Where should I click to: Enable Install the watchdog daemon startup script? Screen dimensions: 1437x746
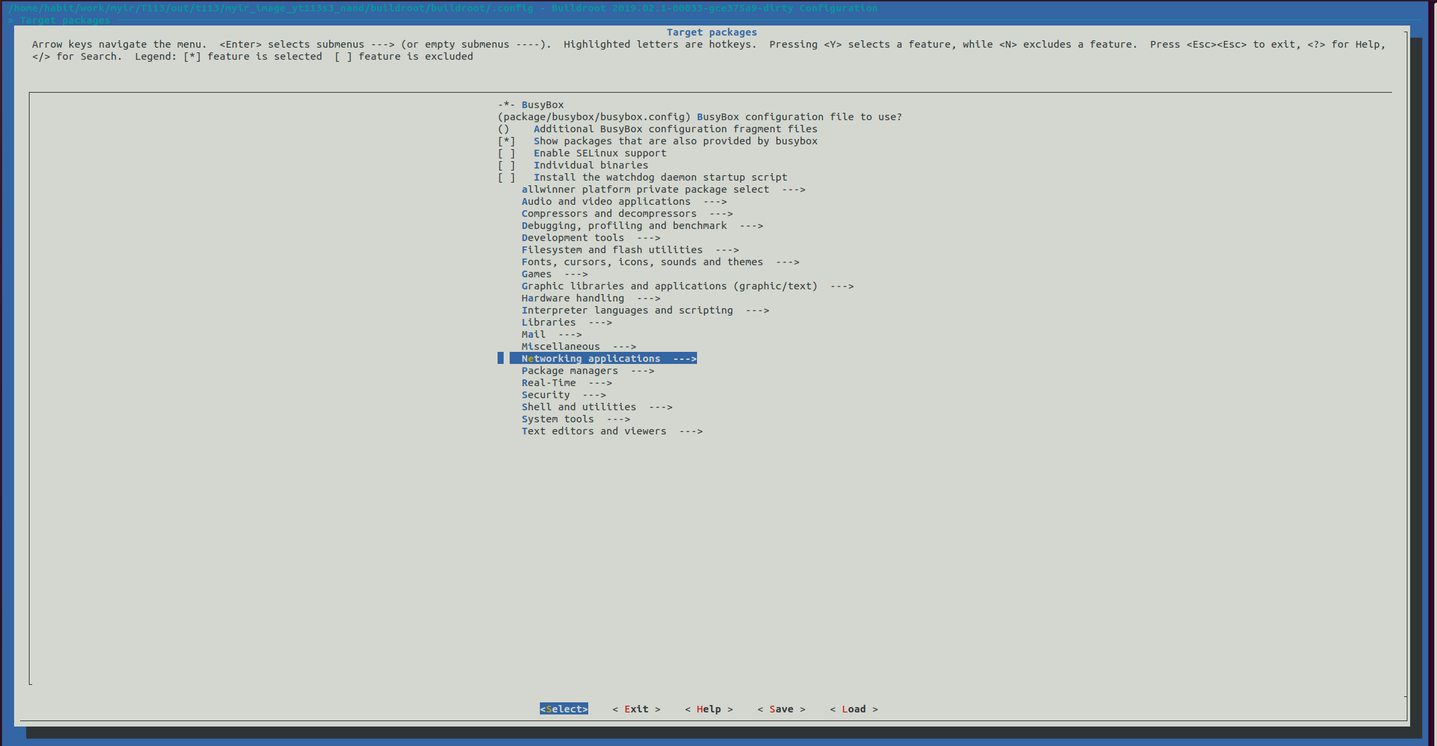(x=659, y=177)
